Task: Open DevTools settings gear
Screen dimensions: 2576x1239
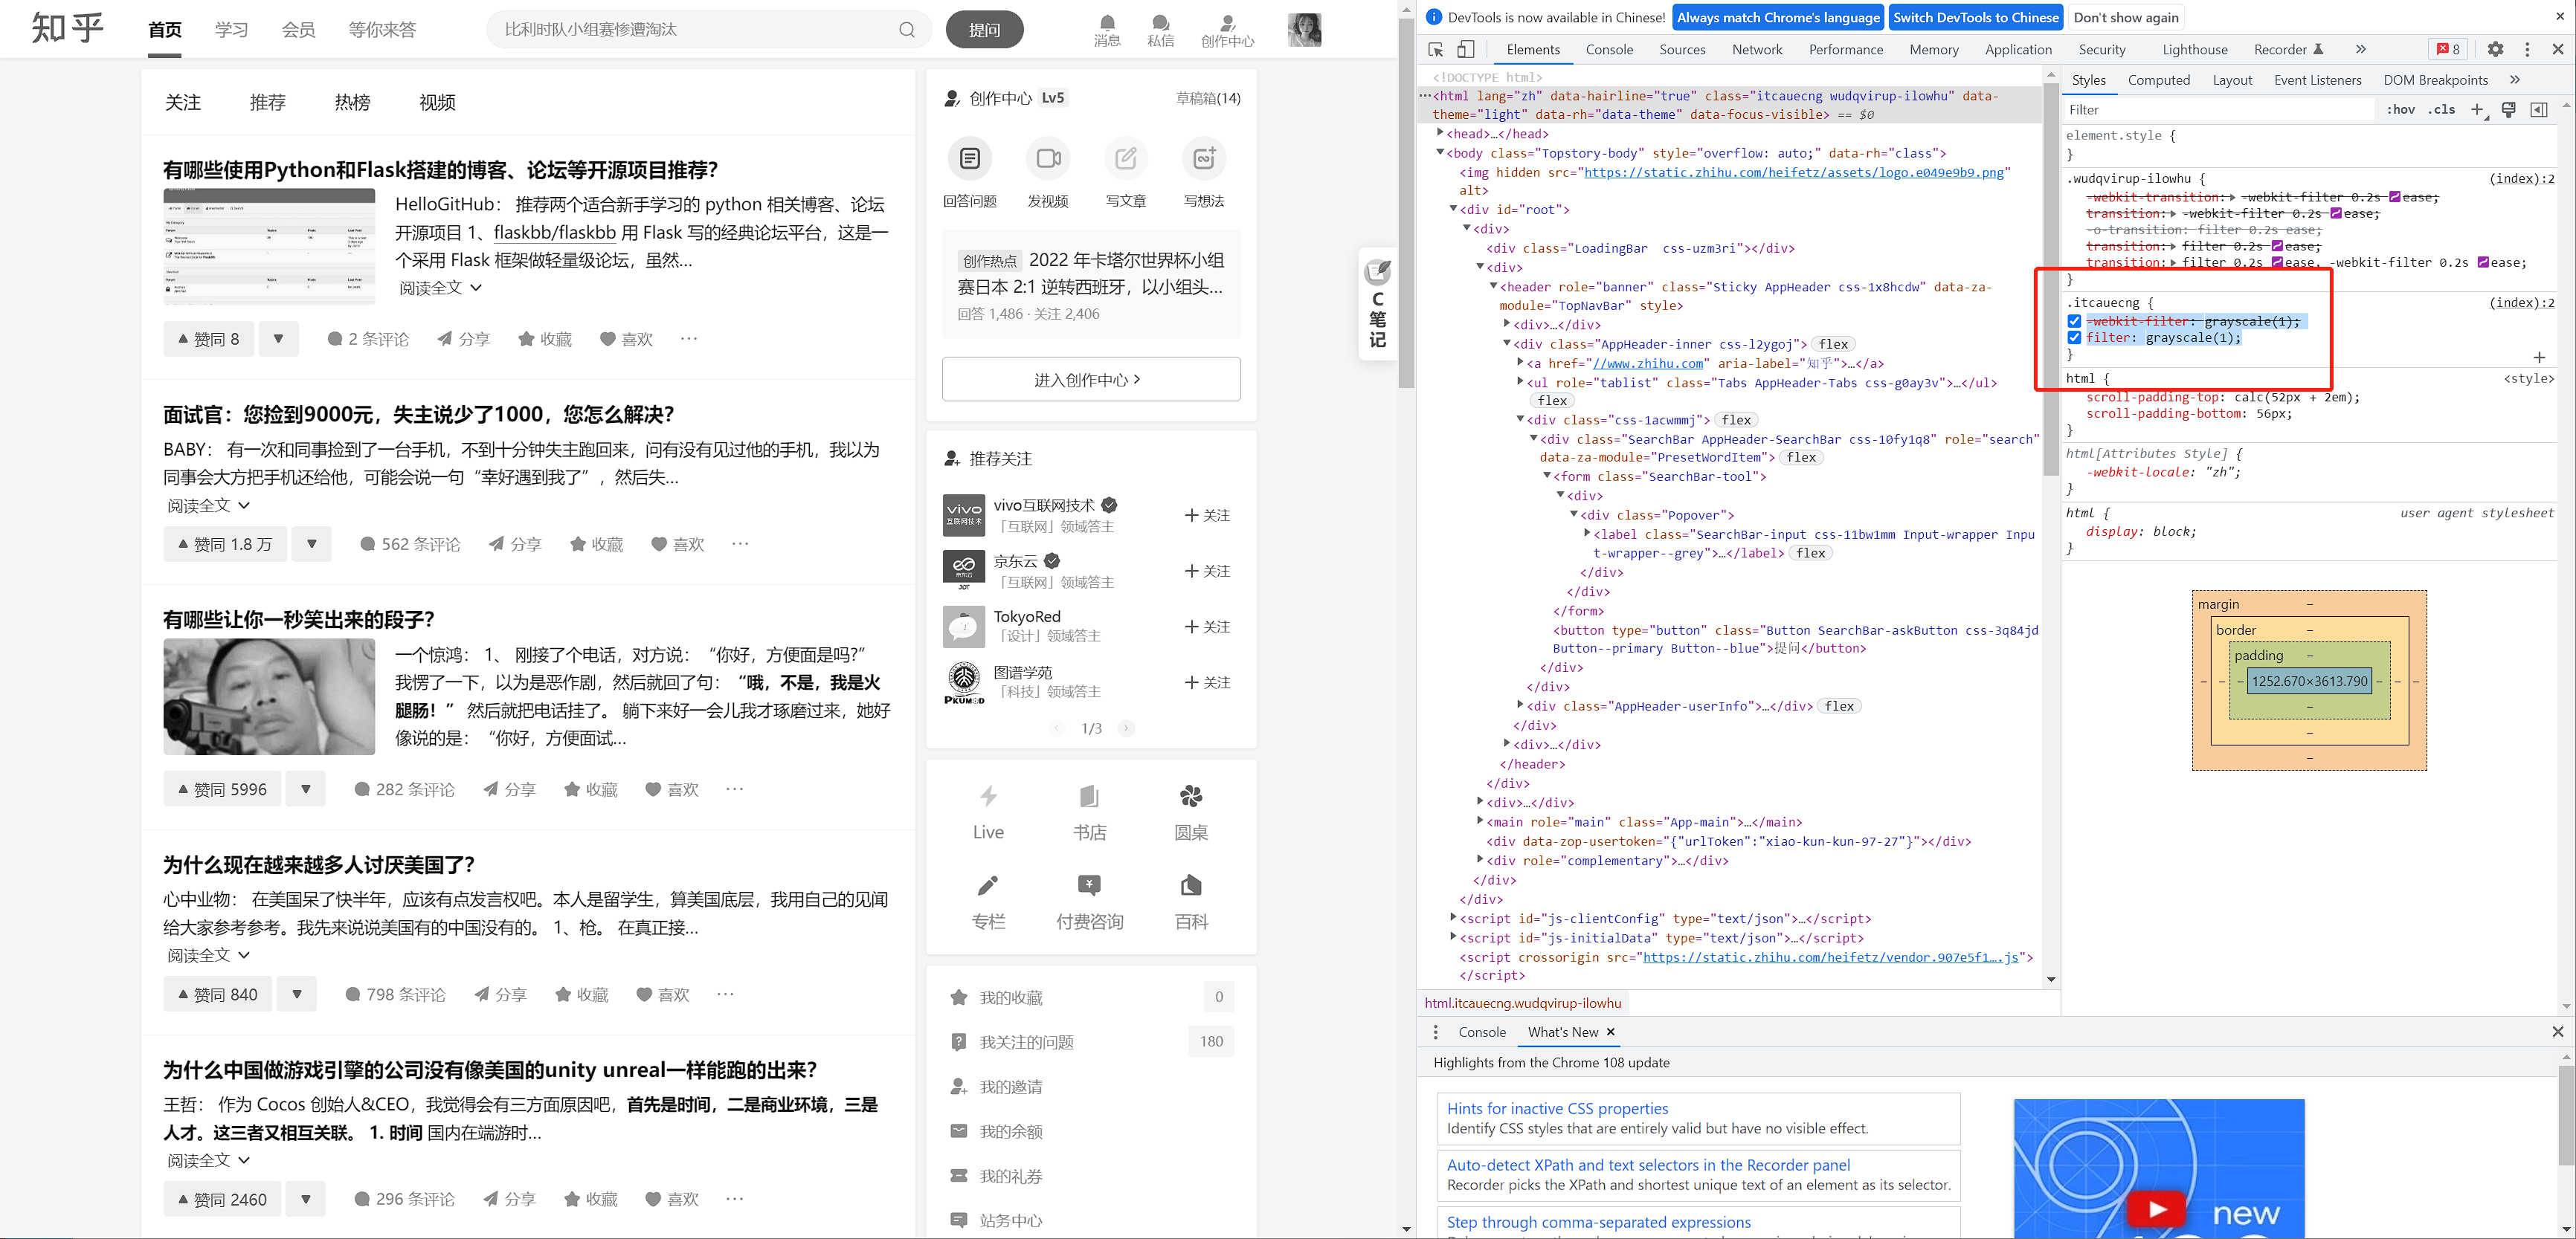Action: (2496, 49)
